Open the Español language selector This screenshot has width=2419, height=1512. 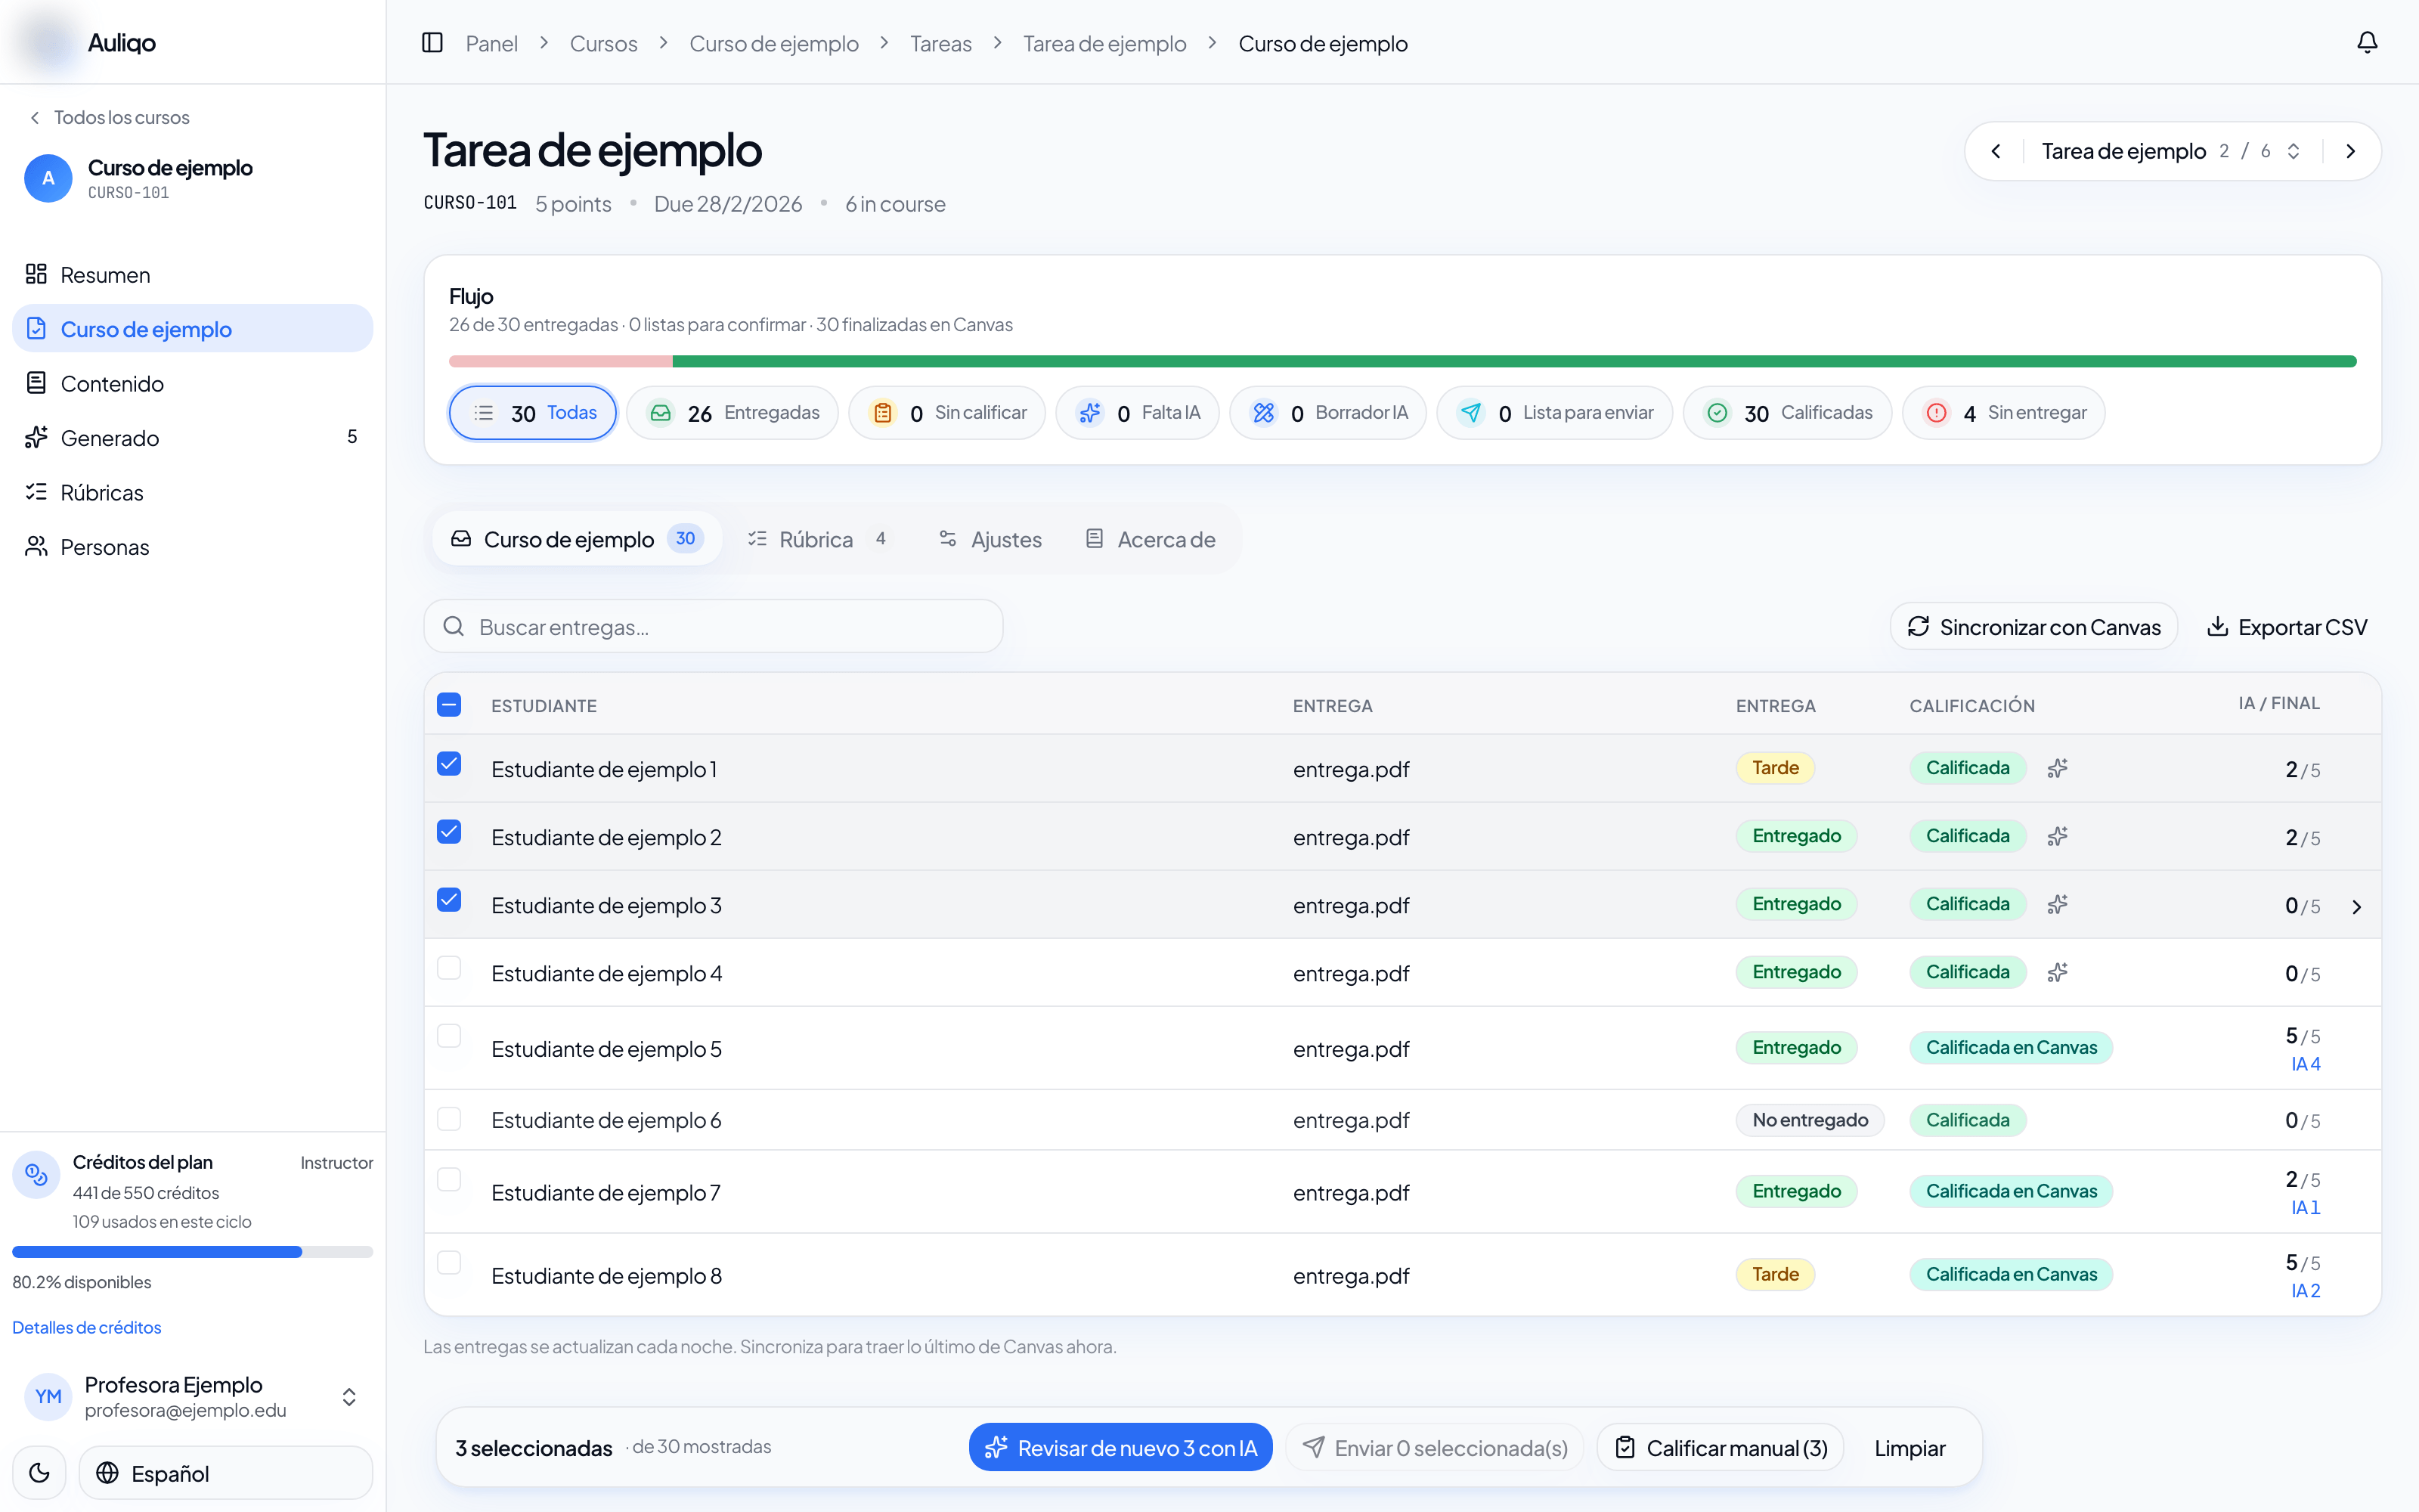(226, 1472)
